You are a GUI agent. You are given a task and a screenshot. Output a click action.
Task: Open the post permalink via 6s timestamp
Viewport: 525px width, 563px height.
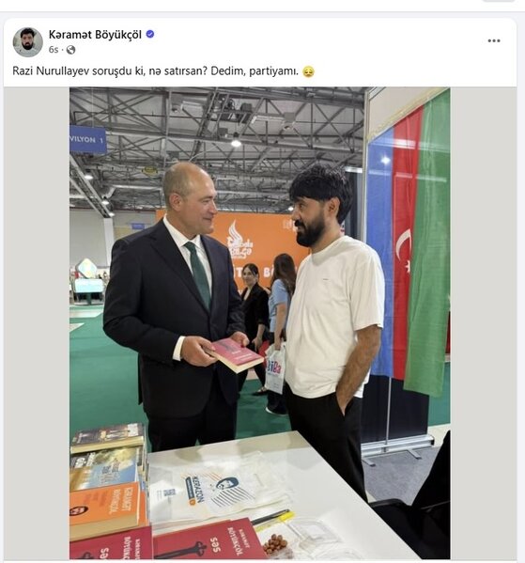click(54, 50)
